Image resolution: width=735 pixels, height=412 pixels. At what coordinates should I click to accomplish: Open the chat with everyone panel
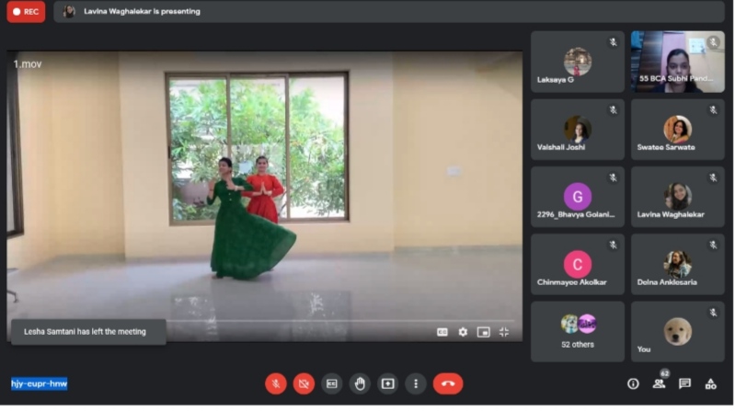tap(684, 383)
